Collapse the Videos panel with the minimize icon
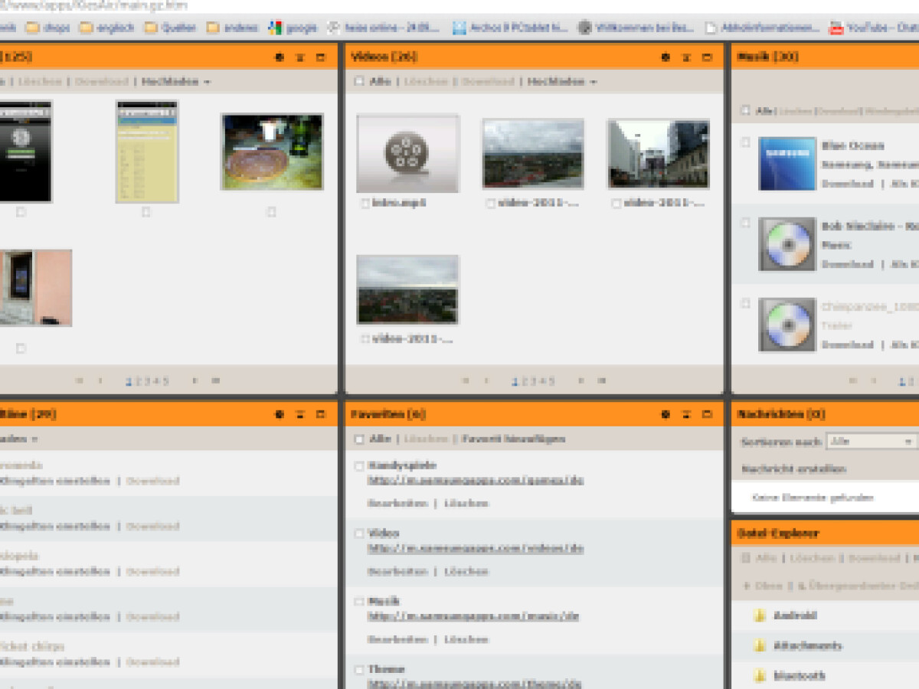 [x=686, y=57]
